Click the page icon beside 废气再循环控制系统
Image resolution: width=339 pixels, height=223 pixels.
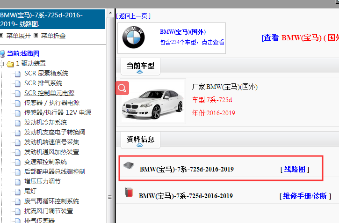tap(17, 201)
